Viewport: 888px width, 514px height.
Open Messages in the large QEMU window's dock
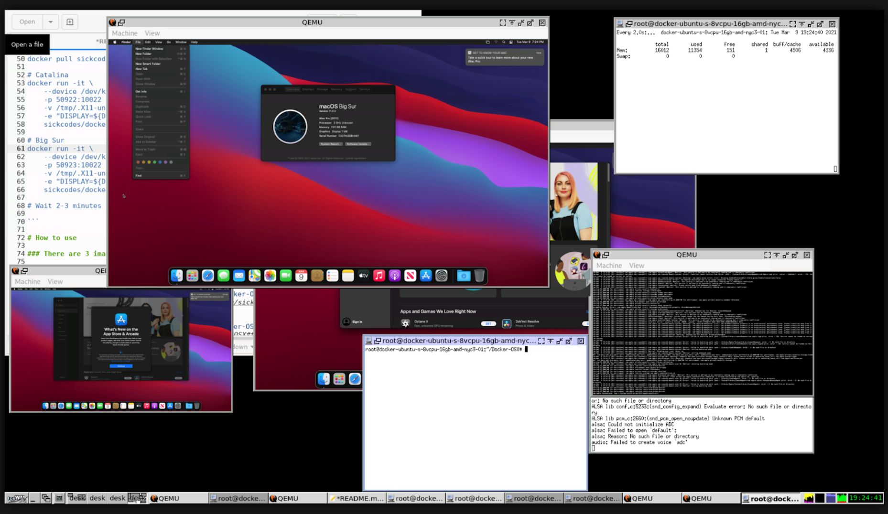click(223, 275)
